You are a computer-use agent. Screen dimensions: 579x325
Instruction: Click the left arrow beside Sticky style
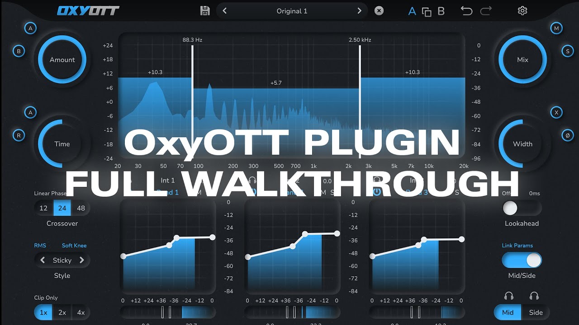click(x=43, y=260)
